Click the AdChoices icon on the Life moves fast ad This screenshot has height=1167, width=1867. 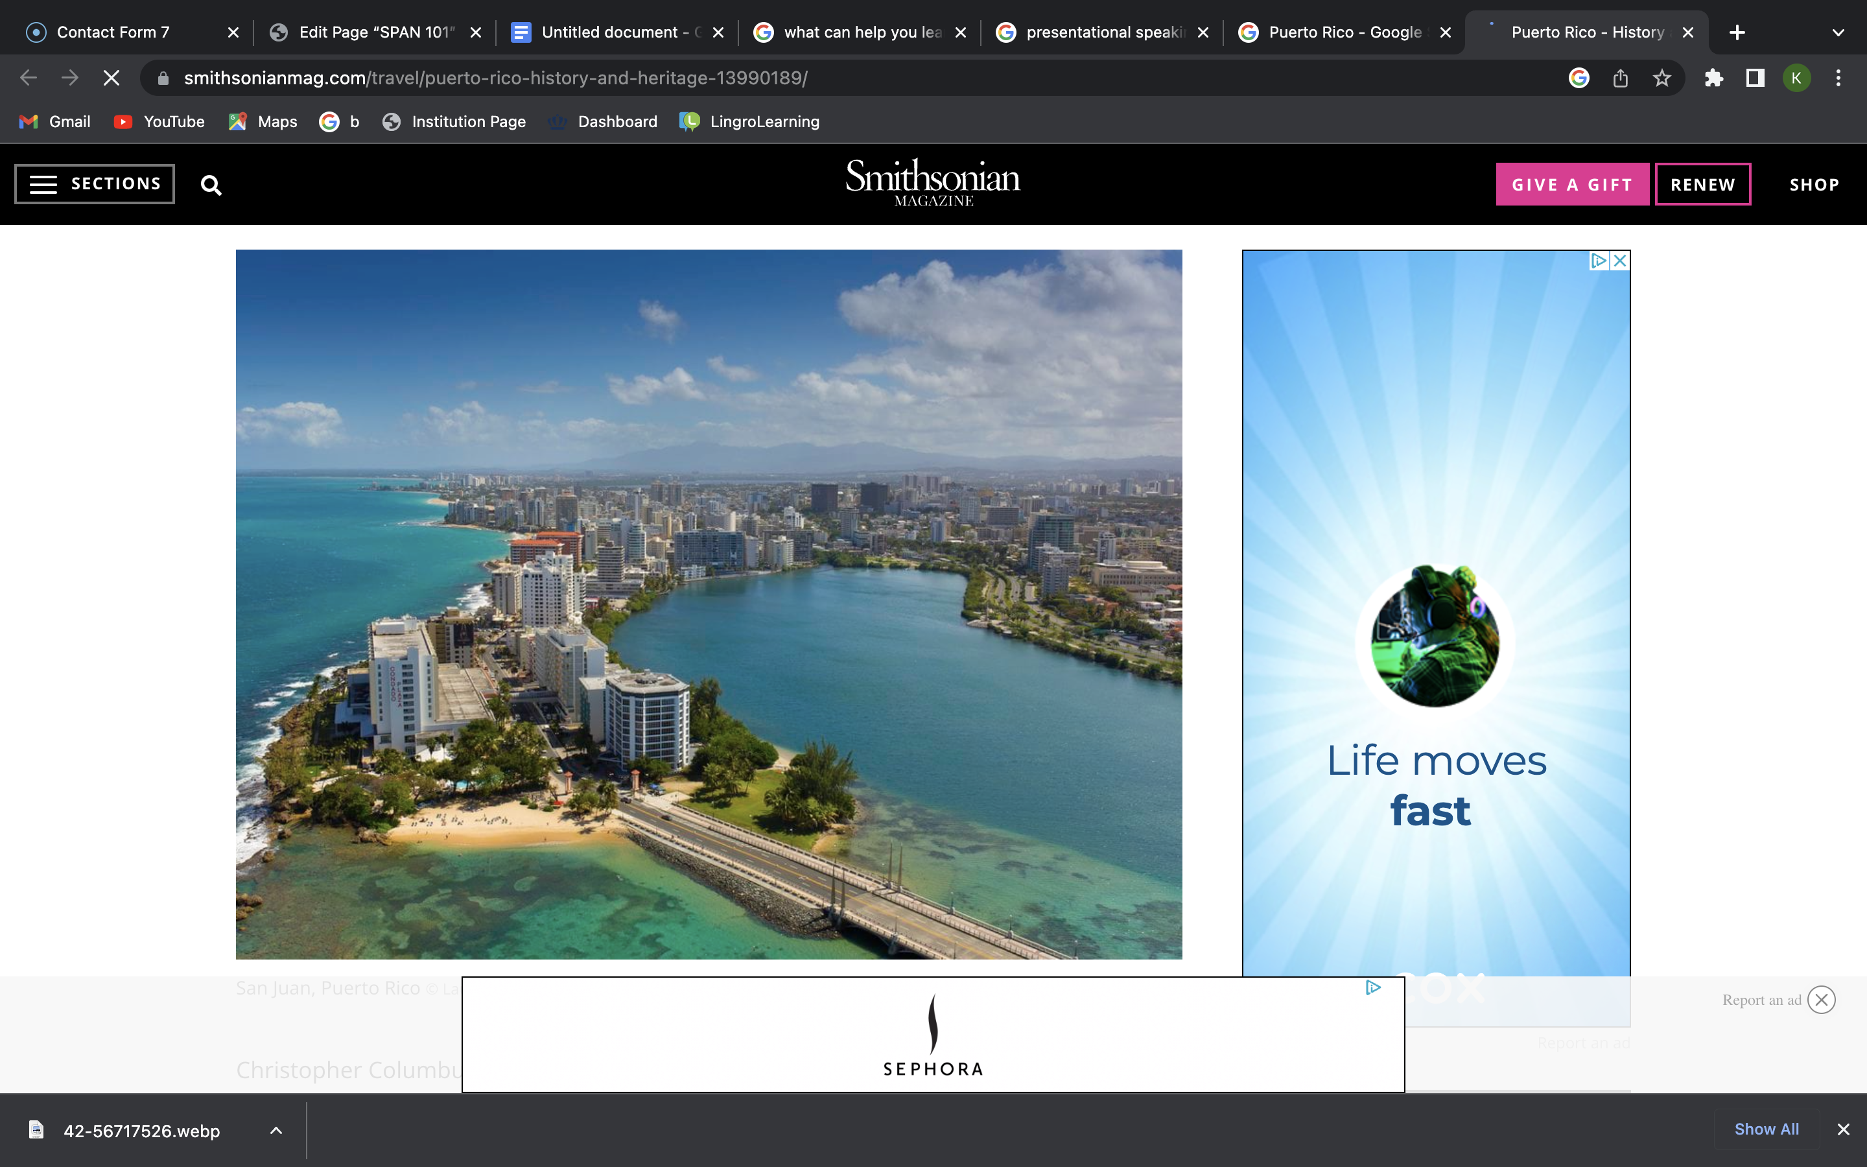point(1599,261)
